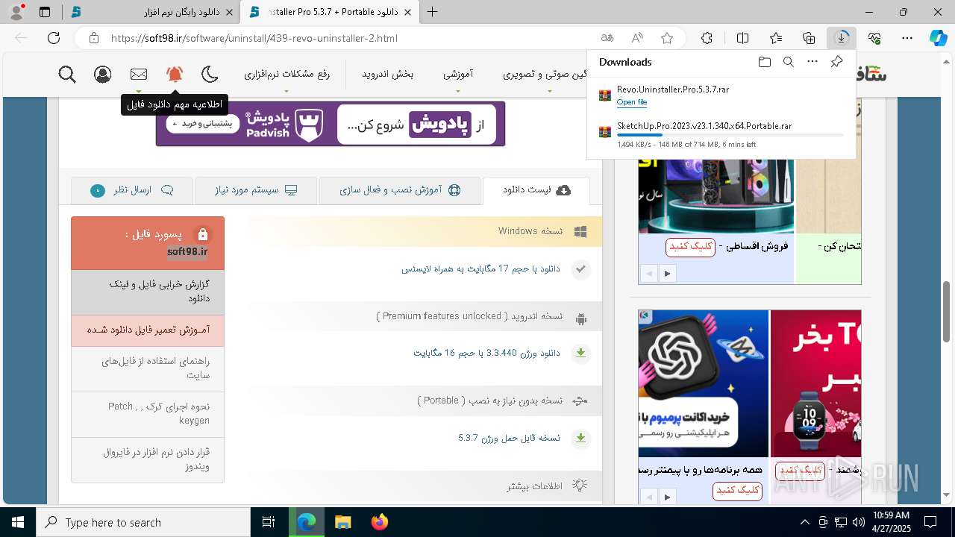Viewport: 955px width, 537px height.
Task: Toggle dark mode moon icon
Action: (x=210, y=74)
